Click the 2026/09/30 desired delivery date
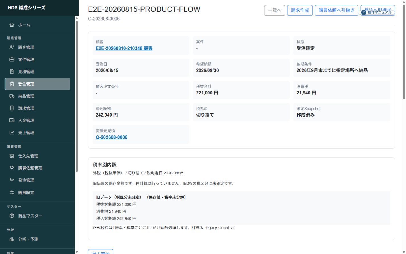The image size is (406, 254). [207, 70]
